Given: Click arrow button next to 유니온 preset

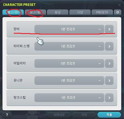Looking at the screenshot, I should pyautogui.click(x=109, y=81).
